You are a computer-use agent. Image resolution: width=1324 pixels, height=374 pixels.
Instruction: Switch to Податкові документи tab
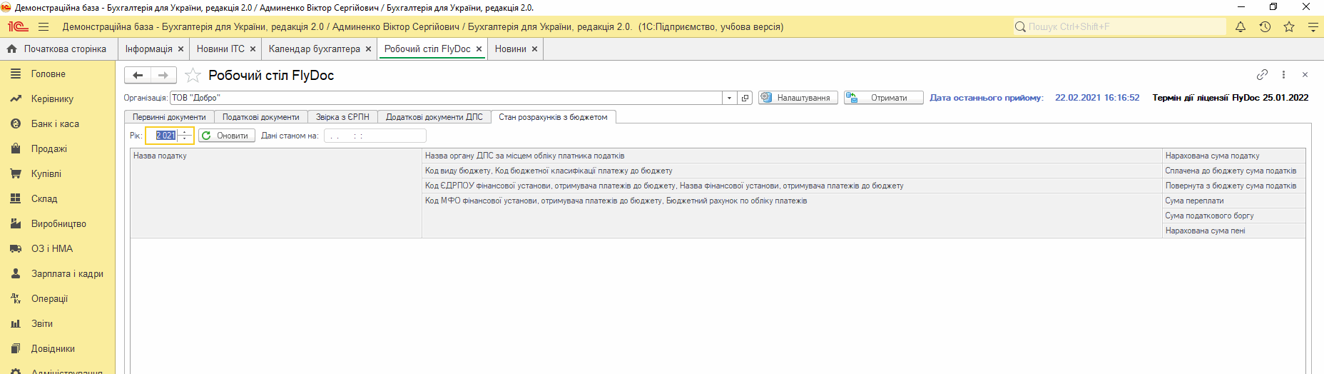click(260, 117)
